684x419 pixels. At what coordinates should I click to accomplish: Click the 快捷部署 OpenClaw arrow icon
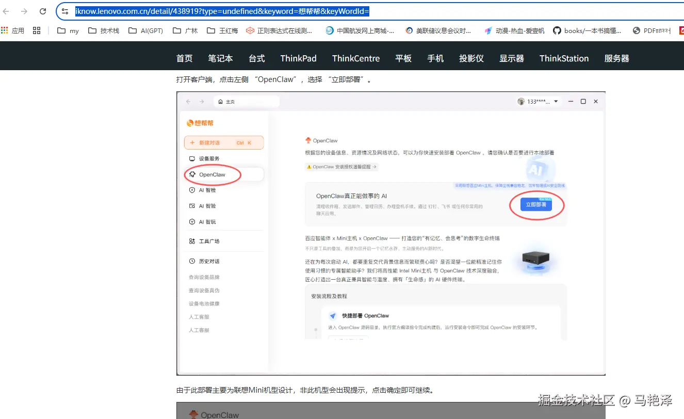coord(333,315)
